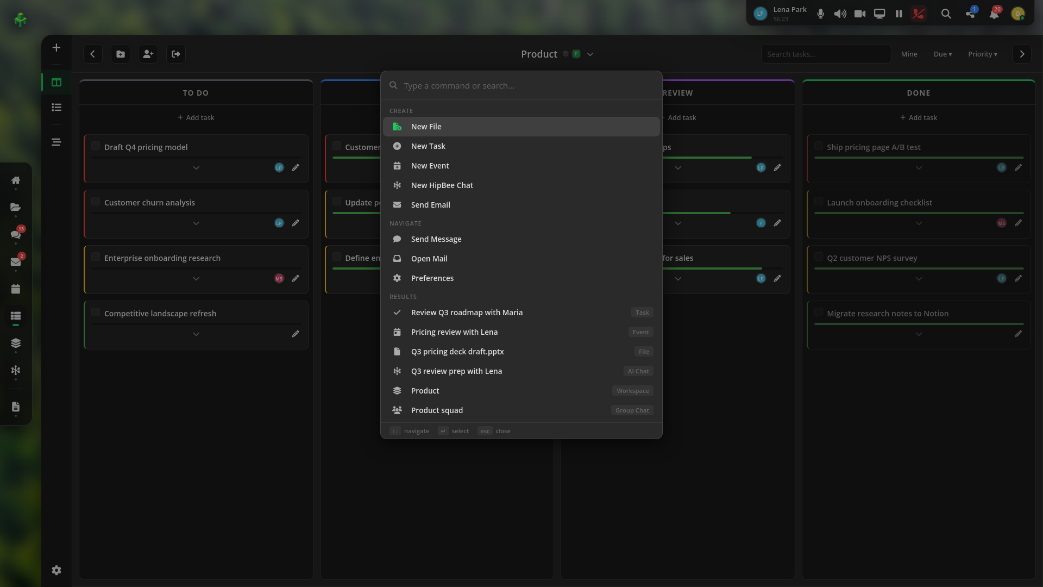1043x587 pixels.
Task: Toggle video camera in call bar
Action: [x=860, y=14]
